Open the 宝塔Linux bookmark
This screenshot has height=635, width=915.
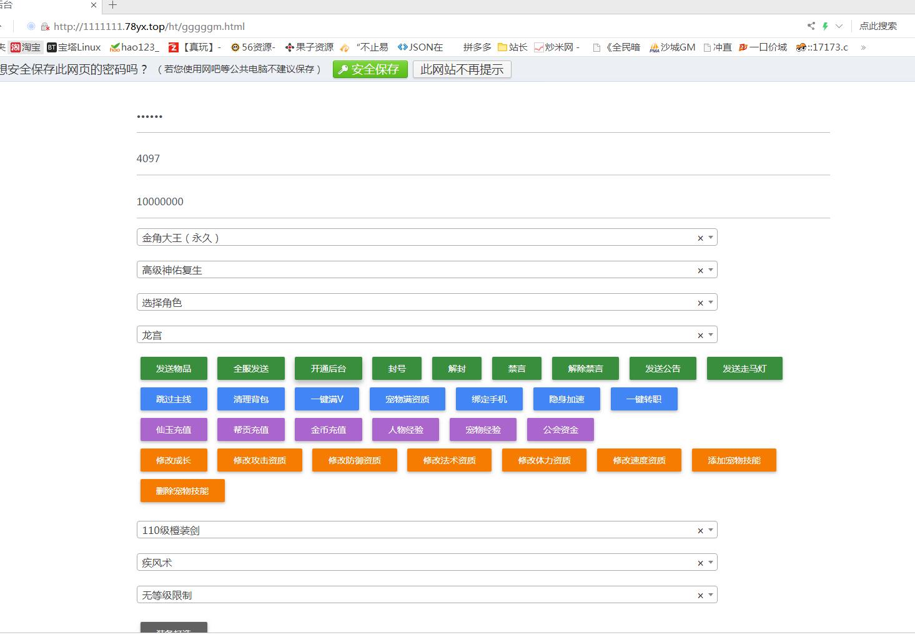tap(74, 47)
